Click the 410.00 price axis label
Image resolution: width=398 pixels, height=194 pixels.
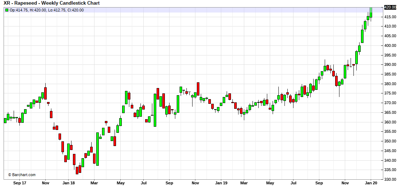[x=390, y=26]
